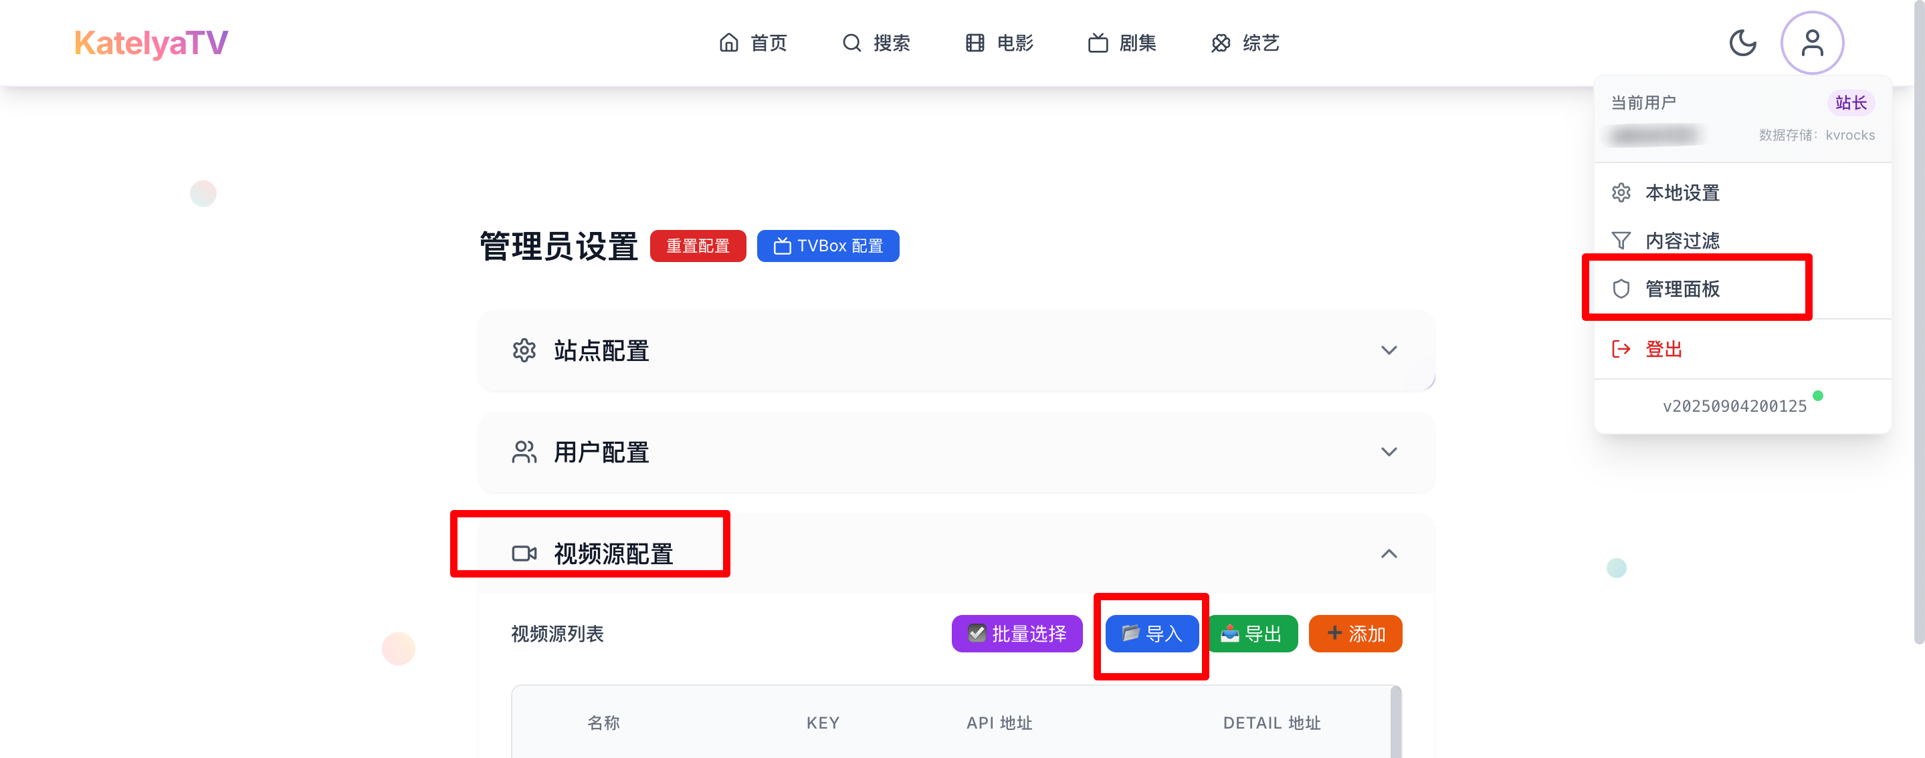Click the user avatar profile icon

(1811, 43)
